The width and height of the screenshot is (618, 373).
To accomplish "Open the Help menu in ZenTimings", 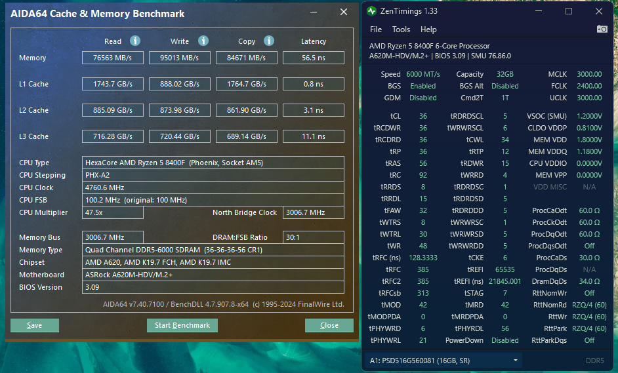I will 428,29.
